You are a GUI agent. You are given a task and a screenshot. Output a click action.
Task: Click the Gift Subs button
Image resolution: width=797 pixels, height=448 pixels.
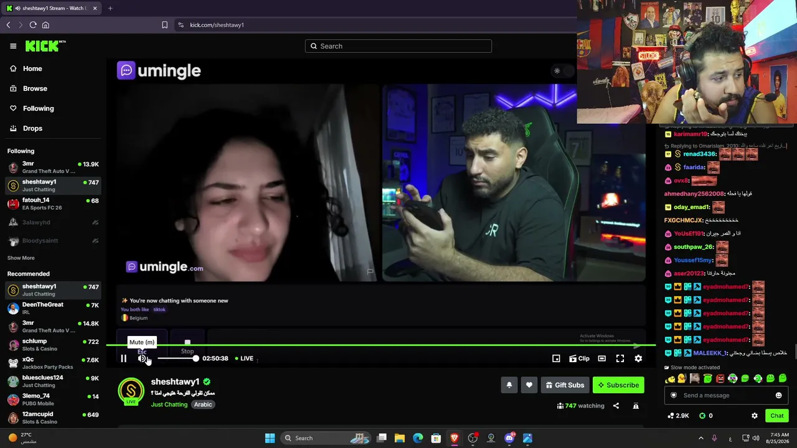point(565,385)
